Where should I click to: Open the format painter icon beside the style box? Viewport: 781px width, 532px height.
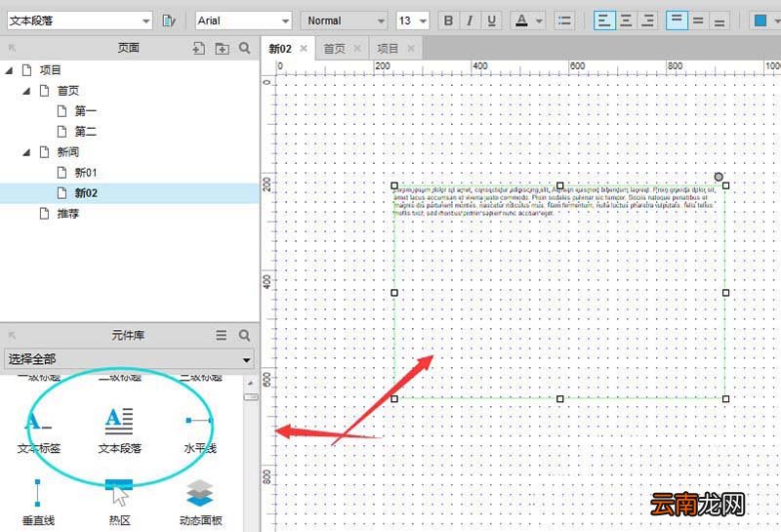pyautogui.click(x=169, y=20)
